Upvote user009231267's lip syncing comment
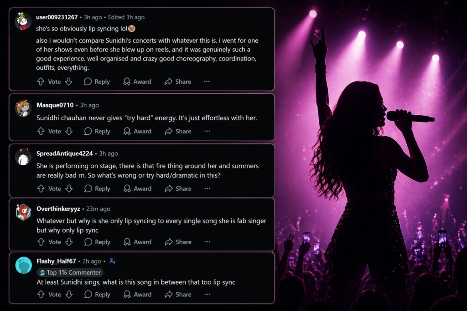This screenshot has width=467, height=311. point(41,82)
